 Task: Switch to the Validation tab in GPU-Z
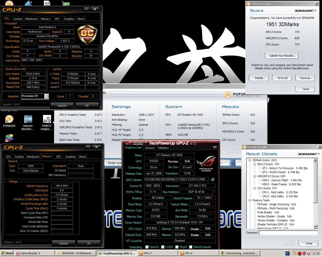[x=163, y=148]
